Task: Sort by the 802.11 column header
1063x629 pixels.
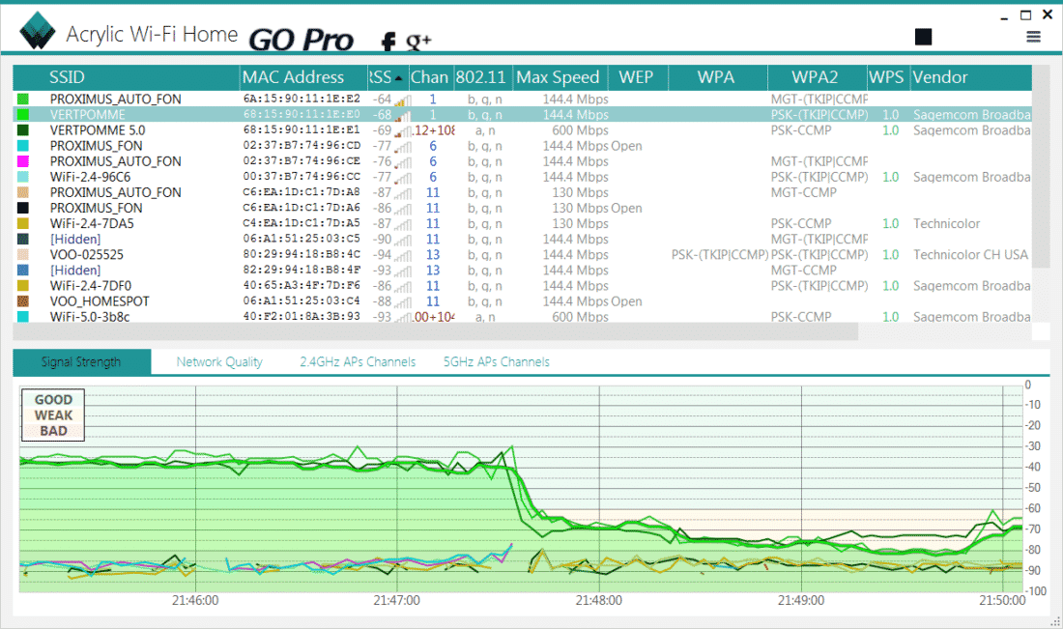Action: (x=482, y=77)
